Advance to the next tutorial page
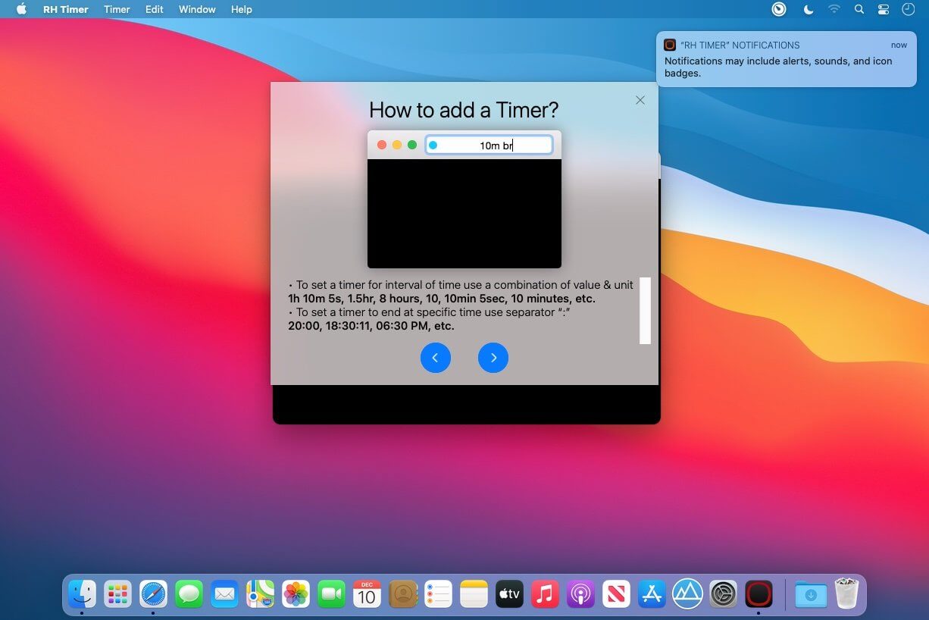 click(493, 357)
